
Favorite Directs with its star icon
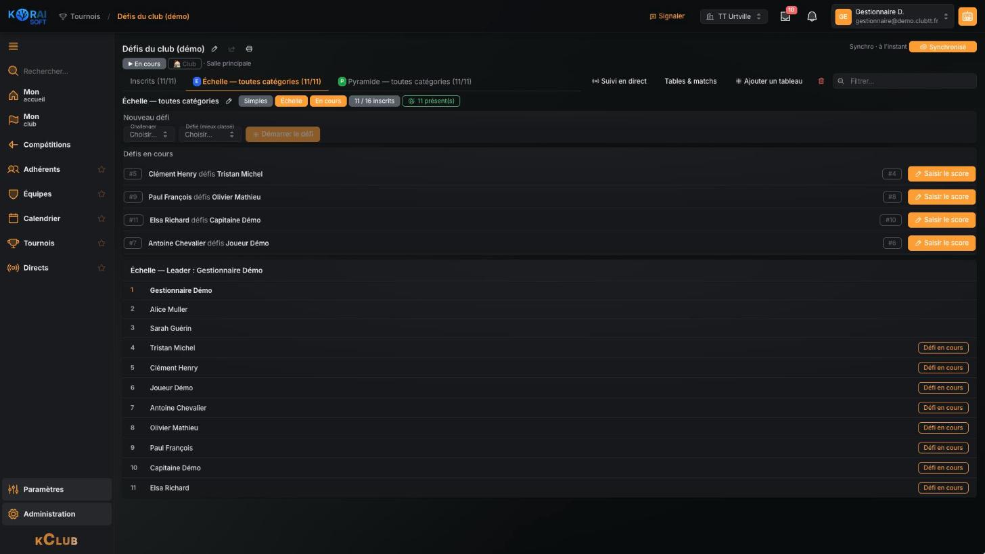pyautogui.click(x=101, y=268)
